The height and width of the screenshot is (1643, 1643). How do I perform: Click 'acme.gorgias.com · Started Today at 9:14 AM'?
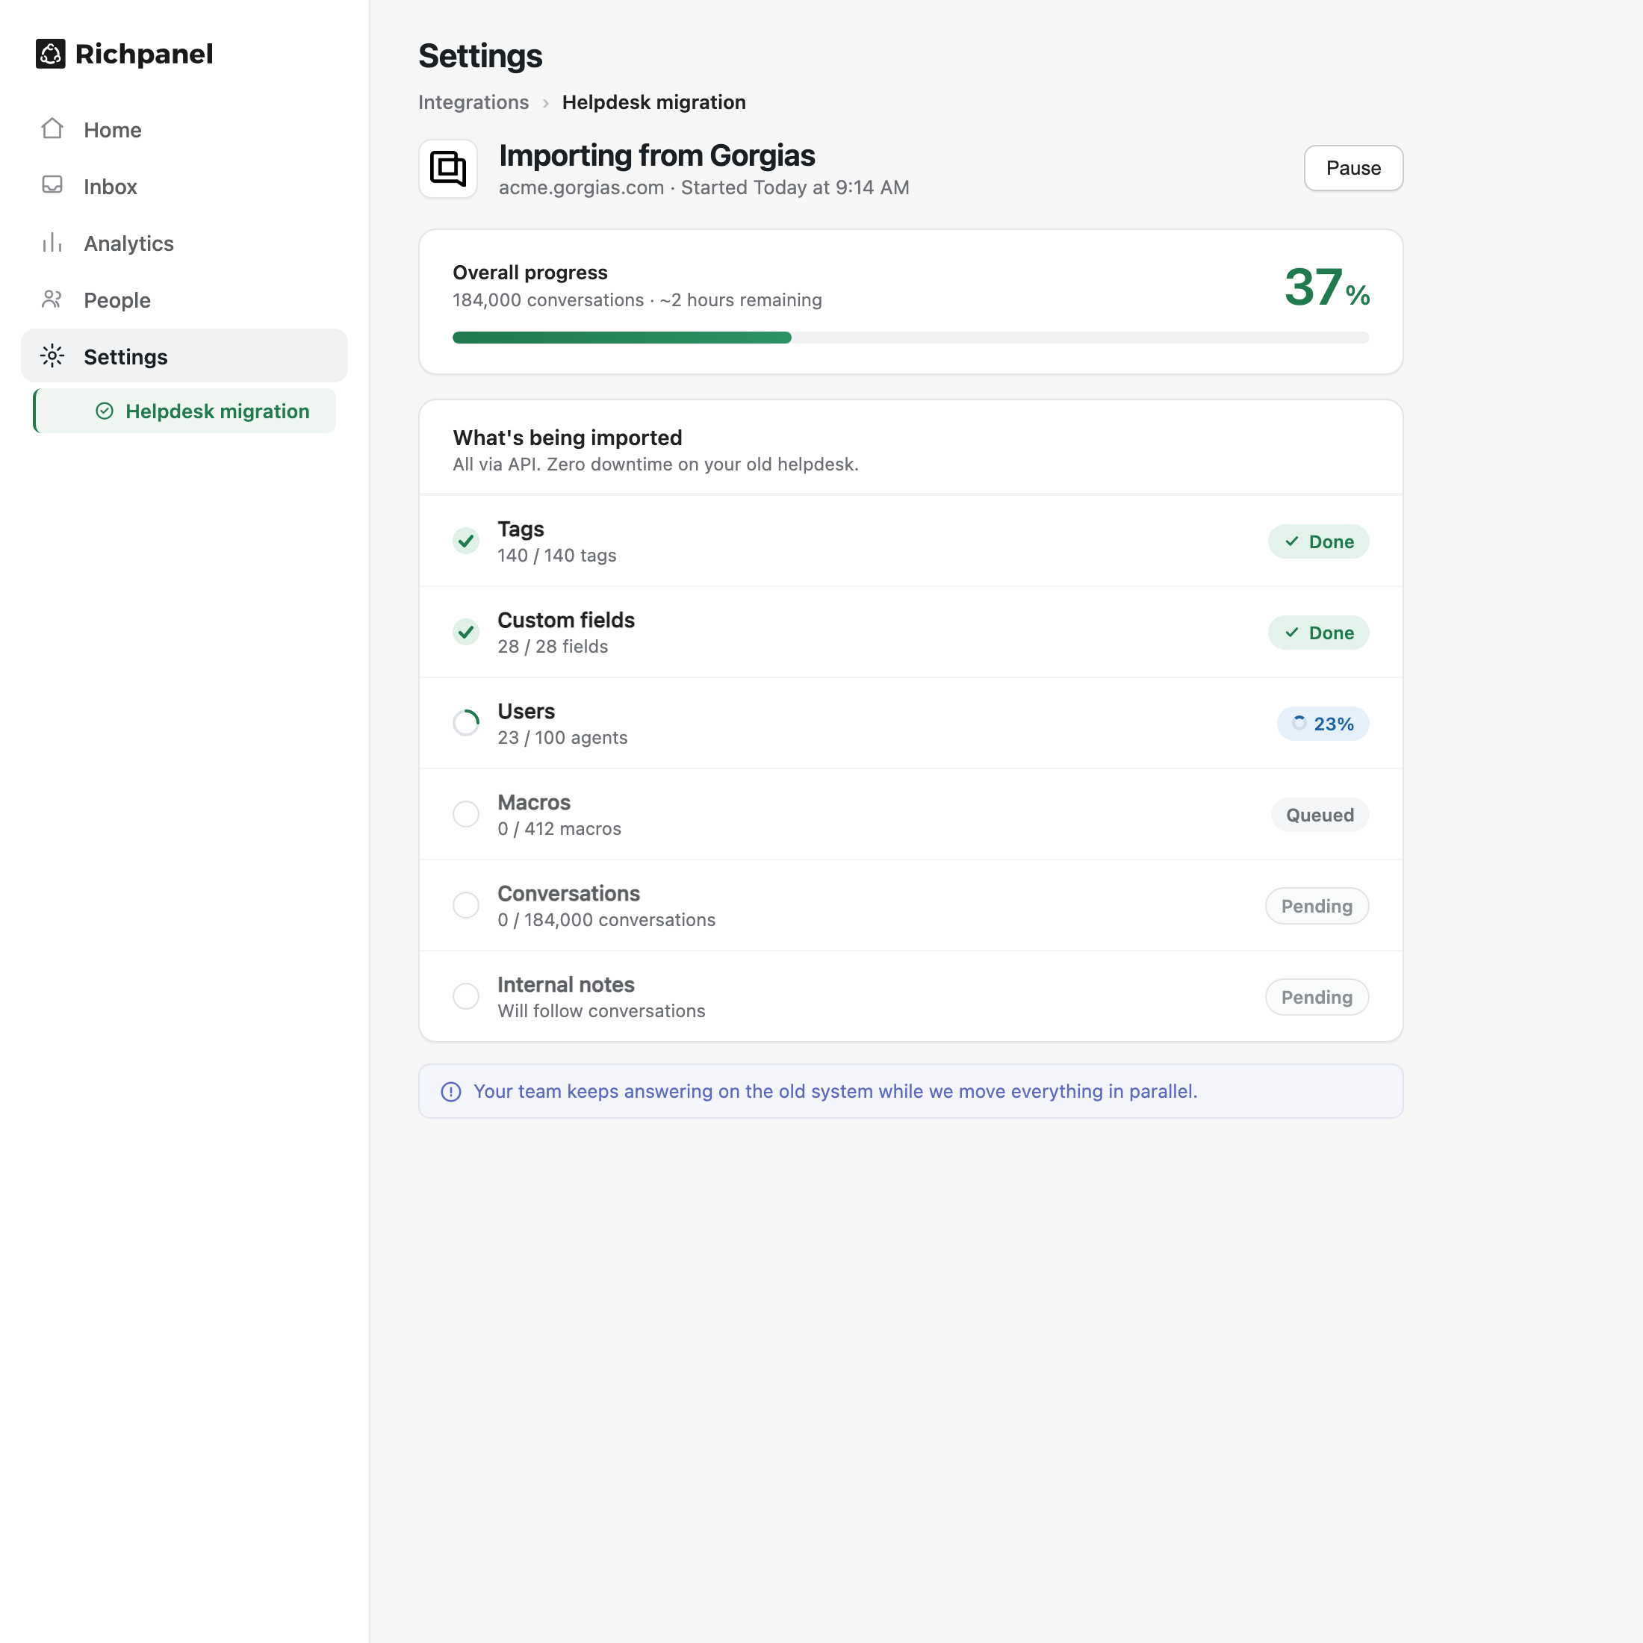(704, 188)
